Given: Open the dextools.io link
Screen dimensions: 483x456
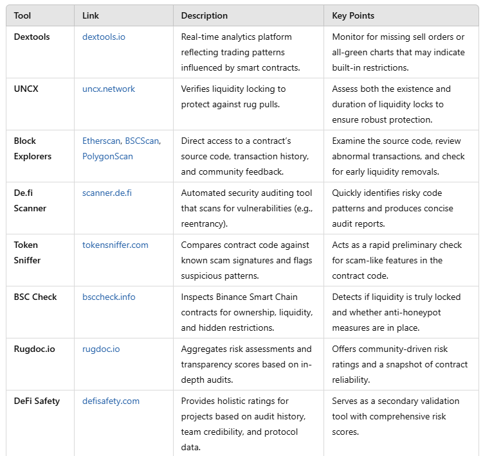Looking at the screenshot, I should pos(104,37).
